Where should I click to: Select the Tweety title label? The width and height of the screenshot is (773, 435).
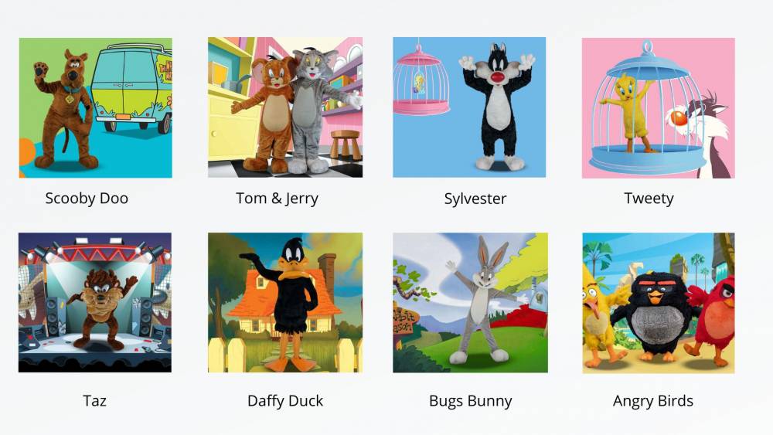click(x=649, y=198)
